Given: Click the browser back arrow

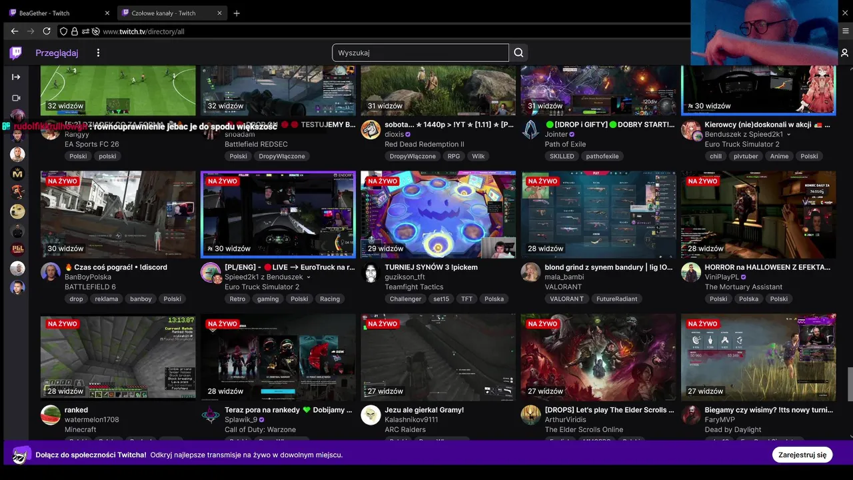Looking at the screenshot, I should coord(15,31).
